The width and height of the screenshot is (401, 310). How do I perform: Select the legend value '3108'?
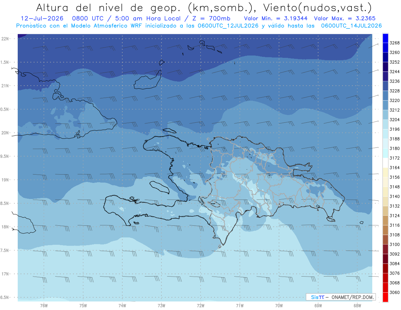point(395,235)
